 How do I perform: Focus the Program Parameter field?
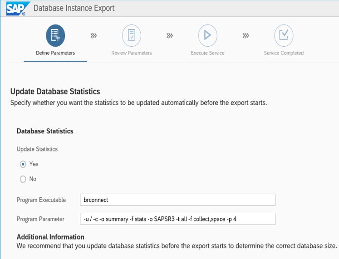tap(177, 219)
